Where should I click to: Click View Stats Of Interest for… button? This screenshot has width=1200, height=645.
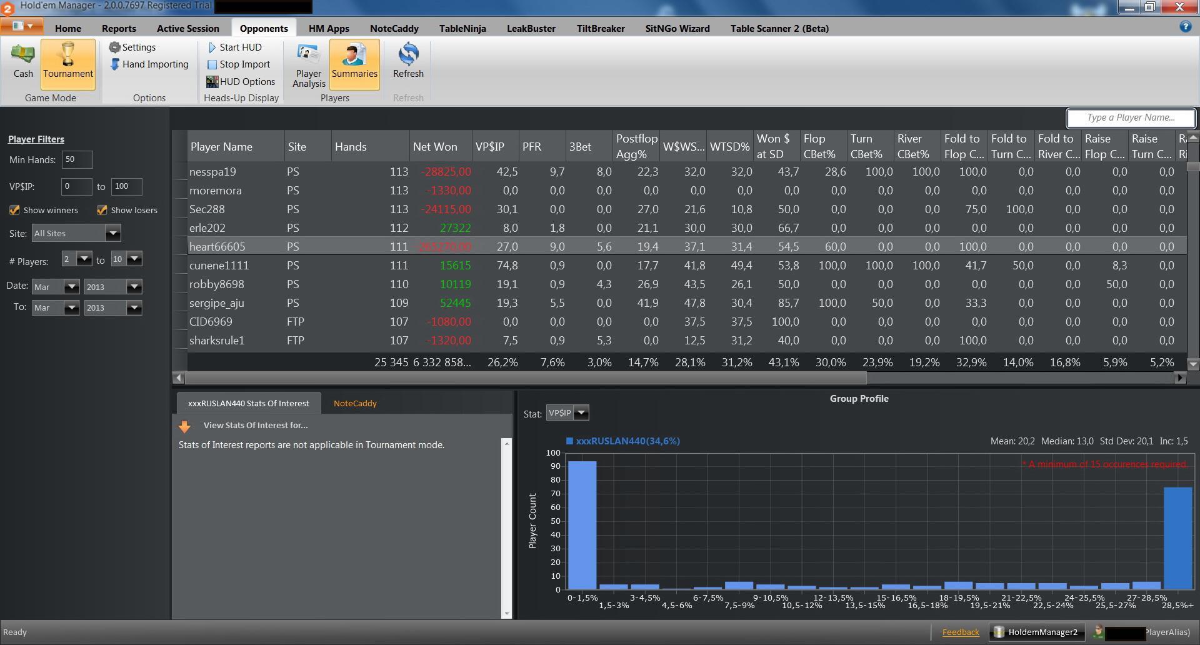255,426
